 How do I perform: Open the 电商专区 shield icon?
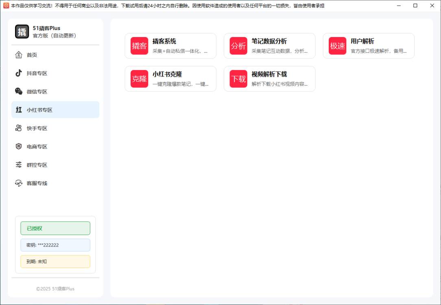coord(18,146)
